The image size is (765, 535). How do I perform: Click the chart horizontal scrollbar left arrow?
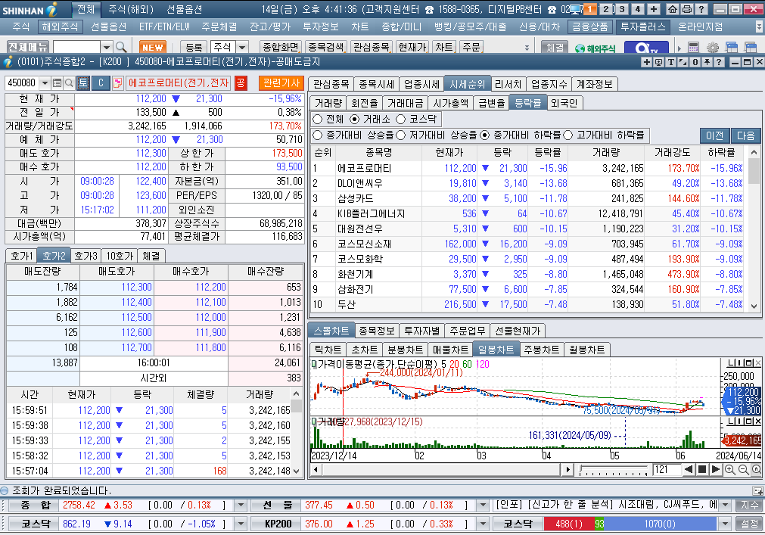316,470
